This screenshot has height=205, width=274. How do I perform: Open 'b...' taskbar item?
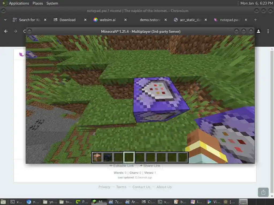pos(181,202)
